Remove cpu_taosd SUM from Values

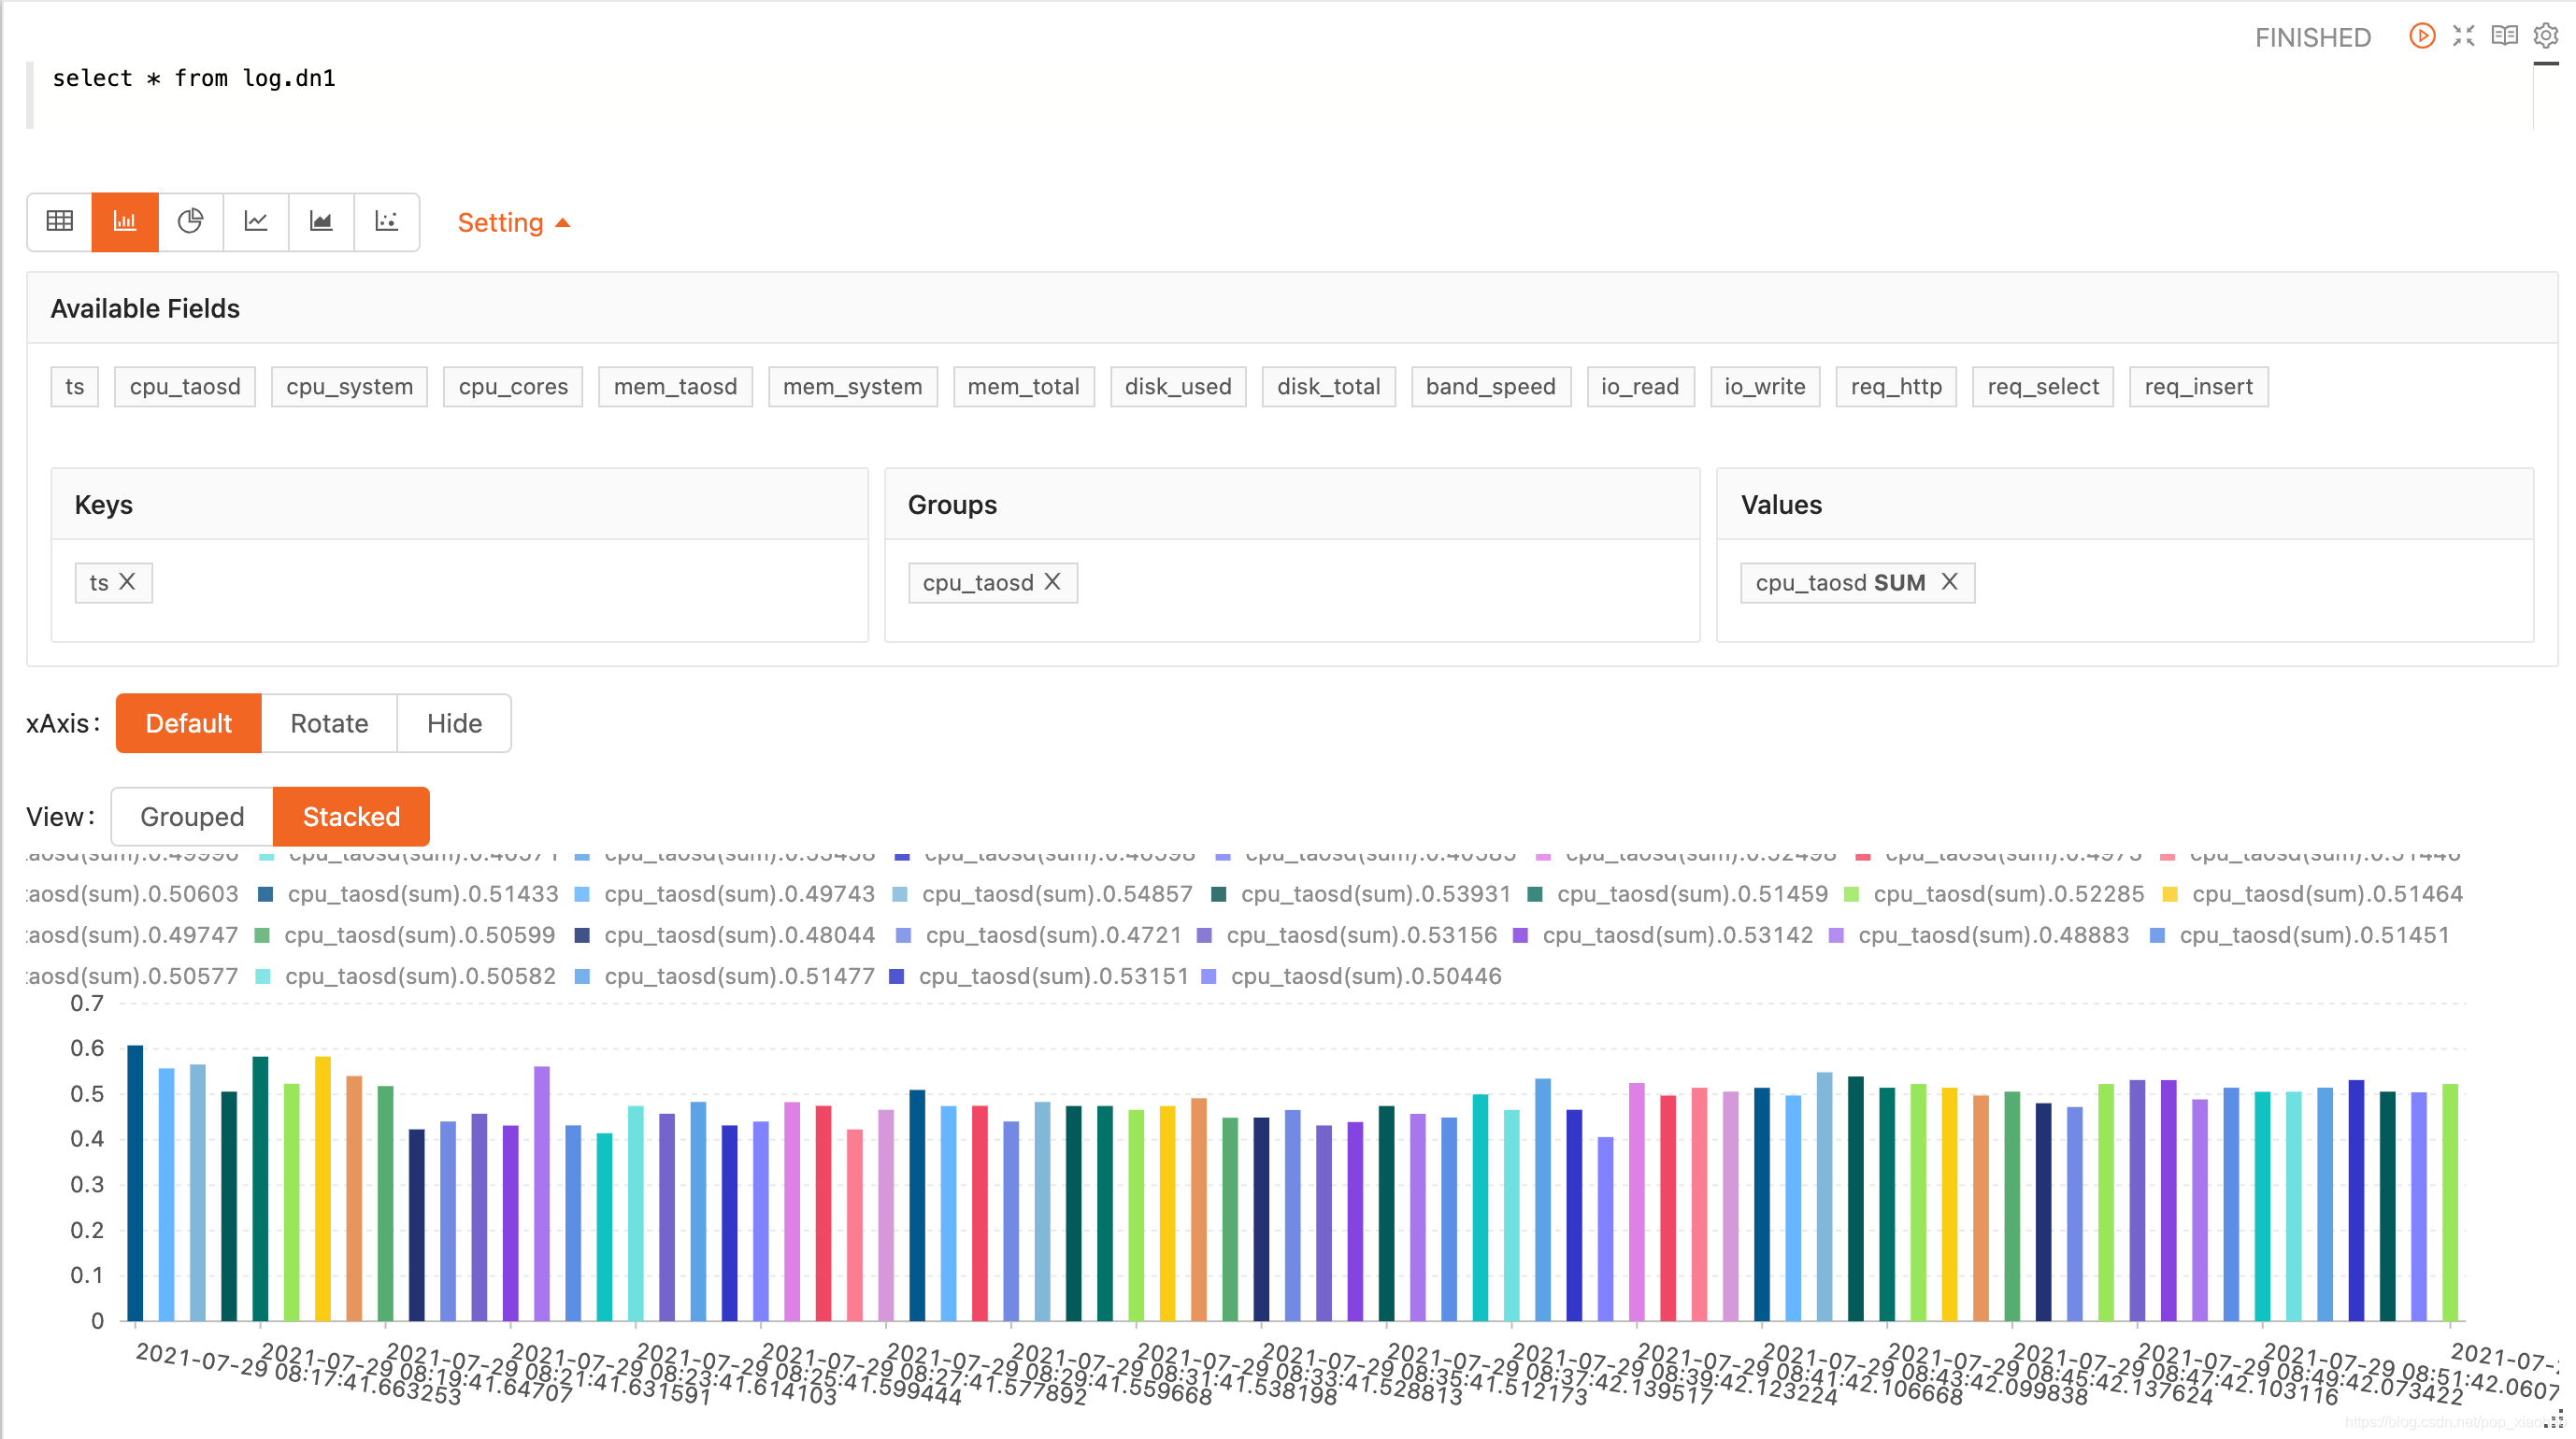tap(1949, 582)
